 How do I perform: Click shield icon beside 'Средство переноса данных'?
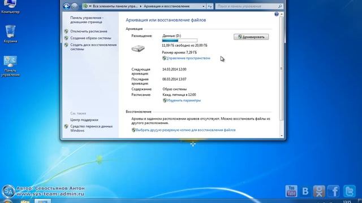click(x=66, y=126)
